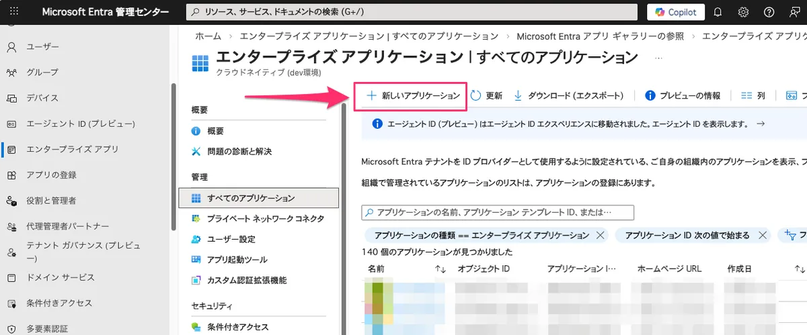Open Microsoft Entra アプリ ギャラリーの参照 breadcrumb
Image resolution: width=807 pixels, height=335 pixels.
[601, 36]
